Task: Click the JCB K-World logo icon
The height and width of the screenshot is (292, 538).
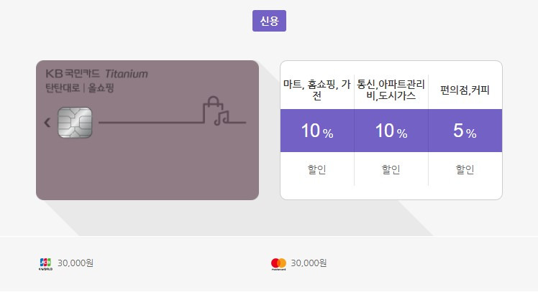Action: coord(45,264)
